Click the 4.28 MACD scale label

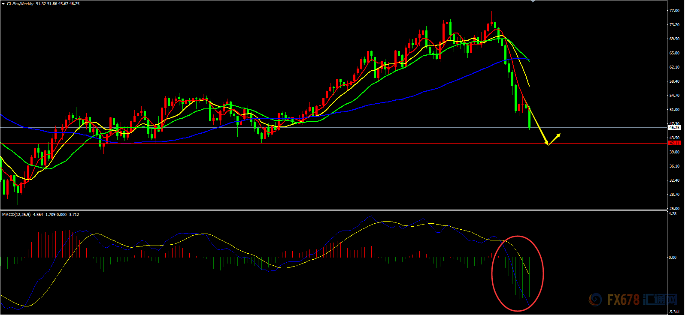click(x=673, y=214)
